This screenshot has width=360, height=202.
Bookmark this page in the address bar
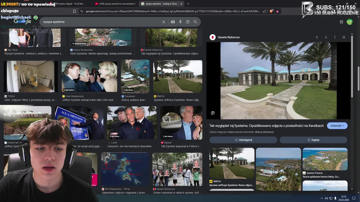[x=74, y=11]
